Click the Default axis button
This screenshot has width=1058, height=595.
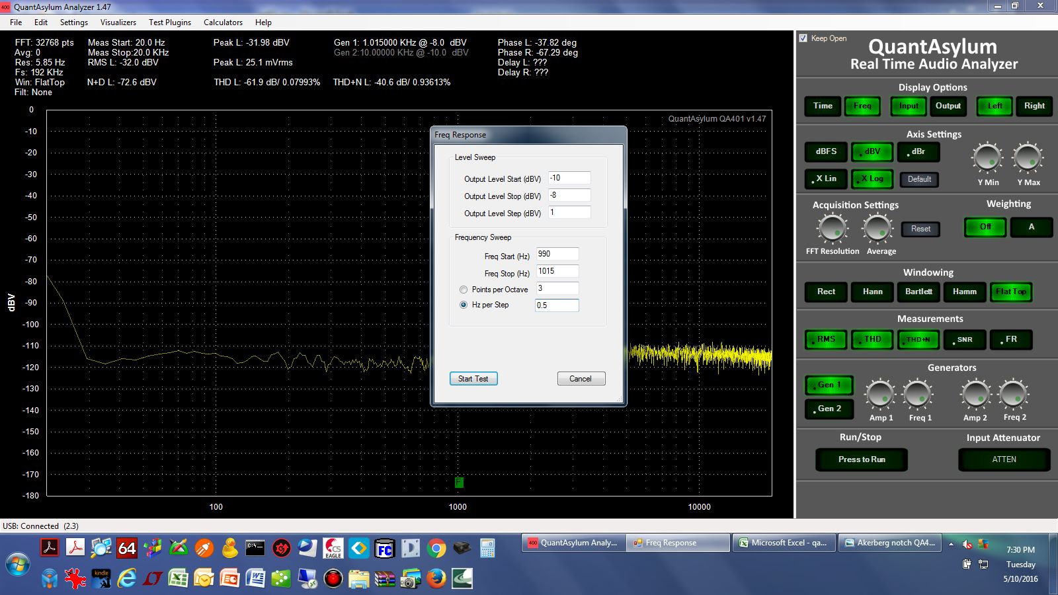point(919,179)
